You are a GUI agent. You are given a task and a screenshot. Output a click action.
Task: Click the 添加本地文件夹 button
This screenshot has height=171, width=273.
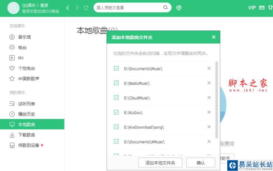[160, 163]
